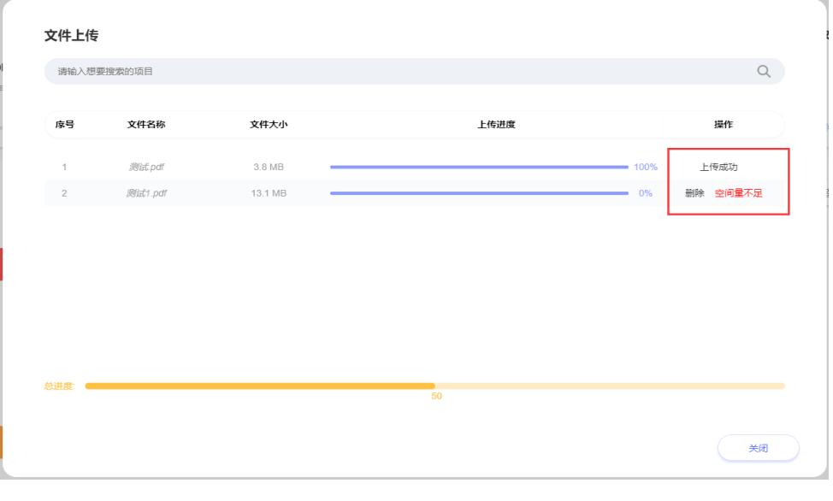Click the 0% progress label

tap(646, 193)
